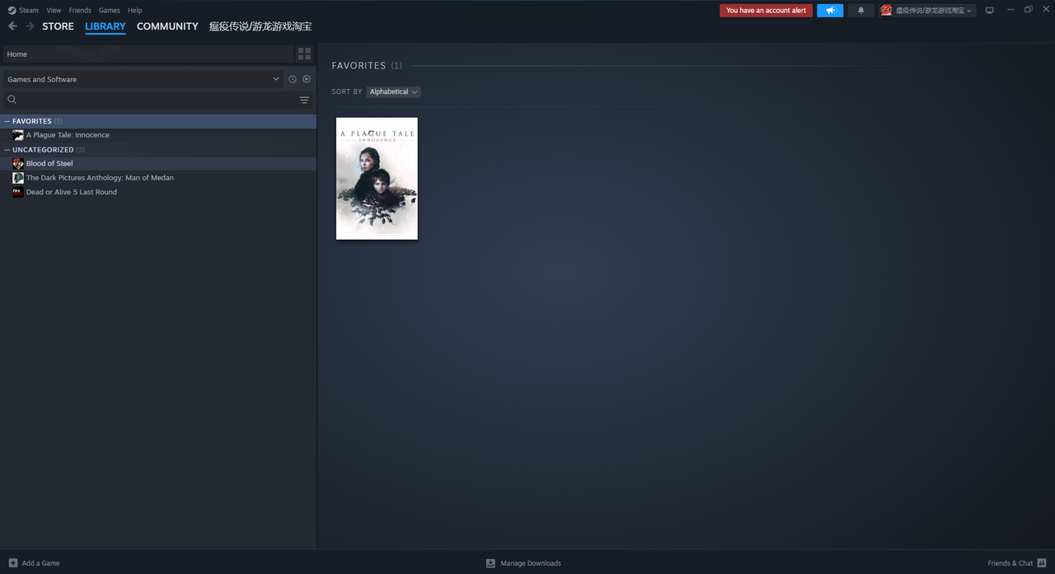Open the Friends menu
This screenshot has width=1055, height=574.
[80, 11]
